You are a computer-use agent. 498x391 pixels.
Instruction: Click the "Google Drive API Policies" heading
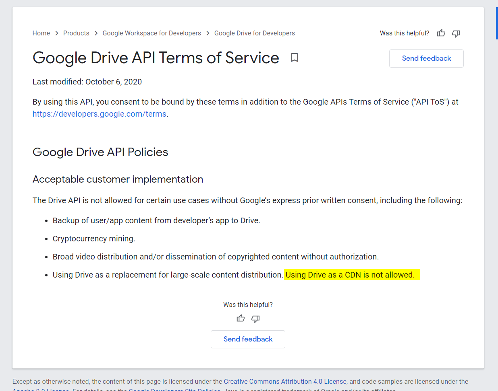click(x=100, y=152)
